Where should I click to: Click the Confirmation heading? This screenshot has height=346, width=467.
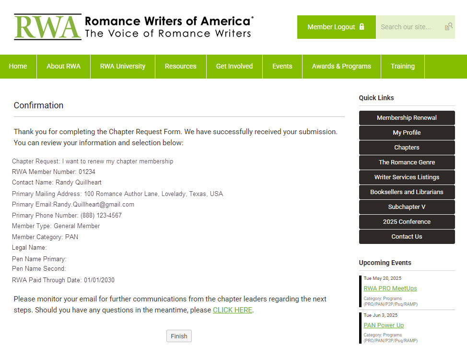[x=39, y=105]
